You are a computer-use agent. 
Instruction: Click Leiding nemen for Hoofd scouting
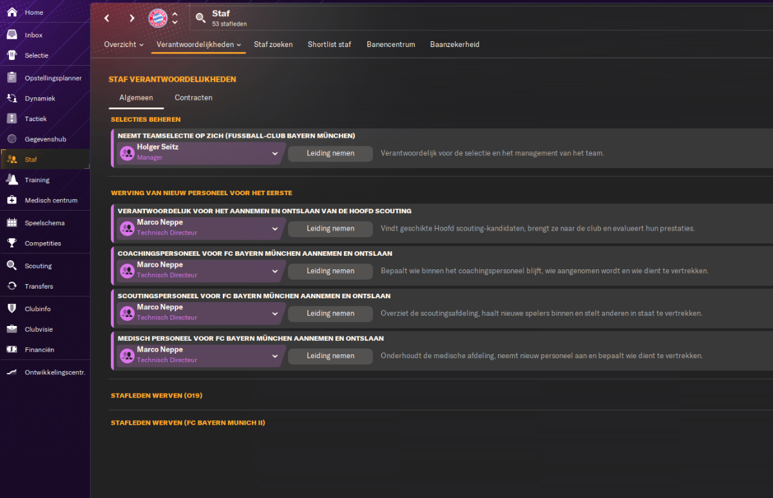[x=330, y=229]
